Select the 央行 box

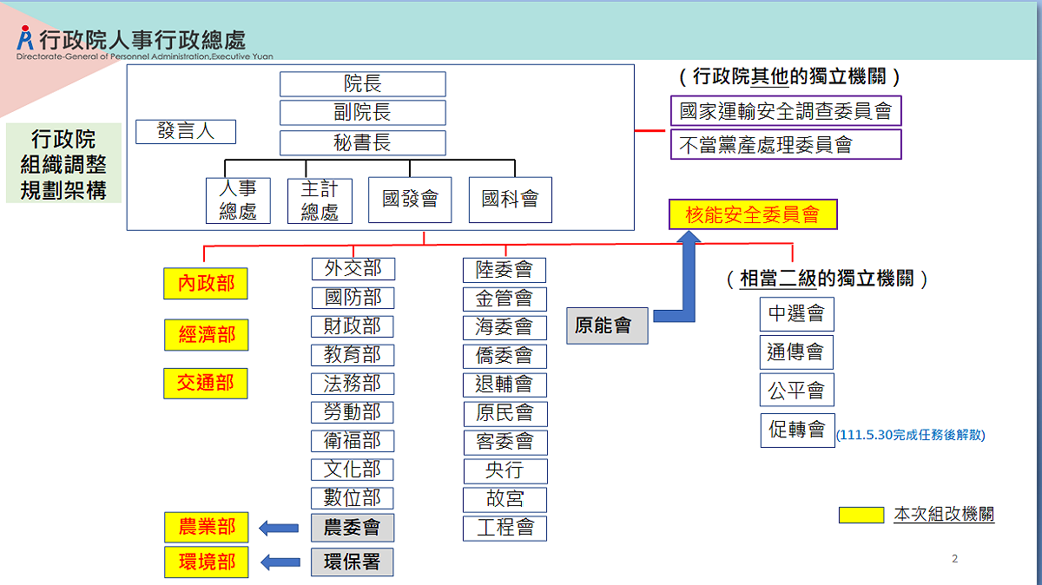(x=505, y=470)
